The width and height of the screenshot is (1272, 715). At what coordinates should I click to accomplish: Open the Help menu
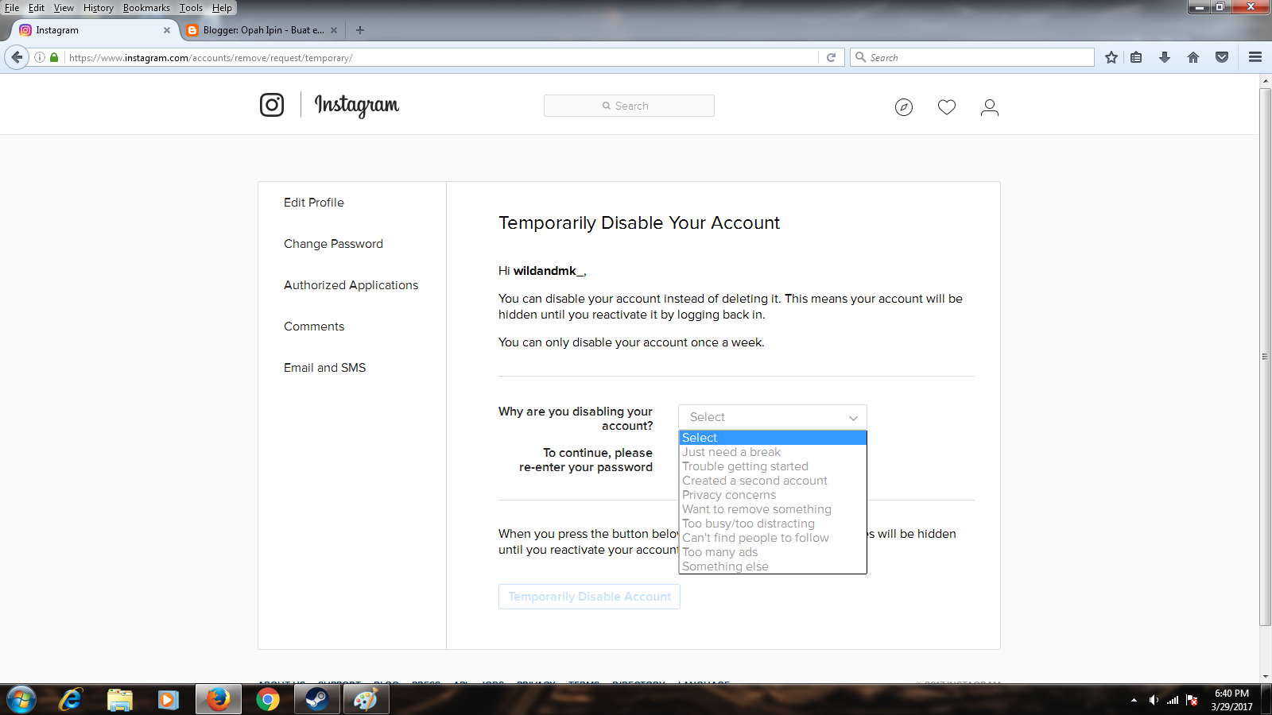coord(222,8)
